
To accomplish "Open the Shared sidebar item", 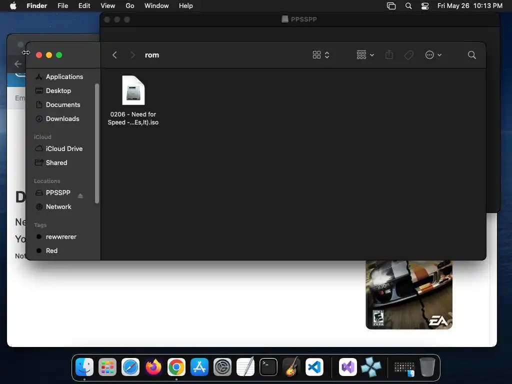I will 56,162.
